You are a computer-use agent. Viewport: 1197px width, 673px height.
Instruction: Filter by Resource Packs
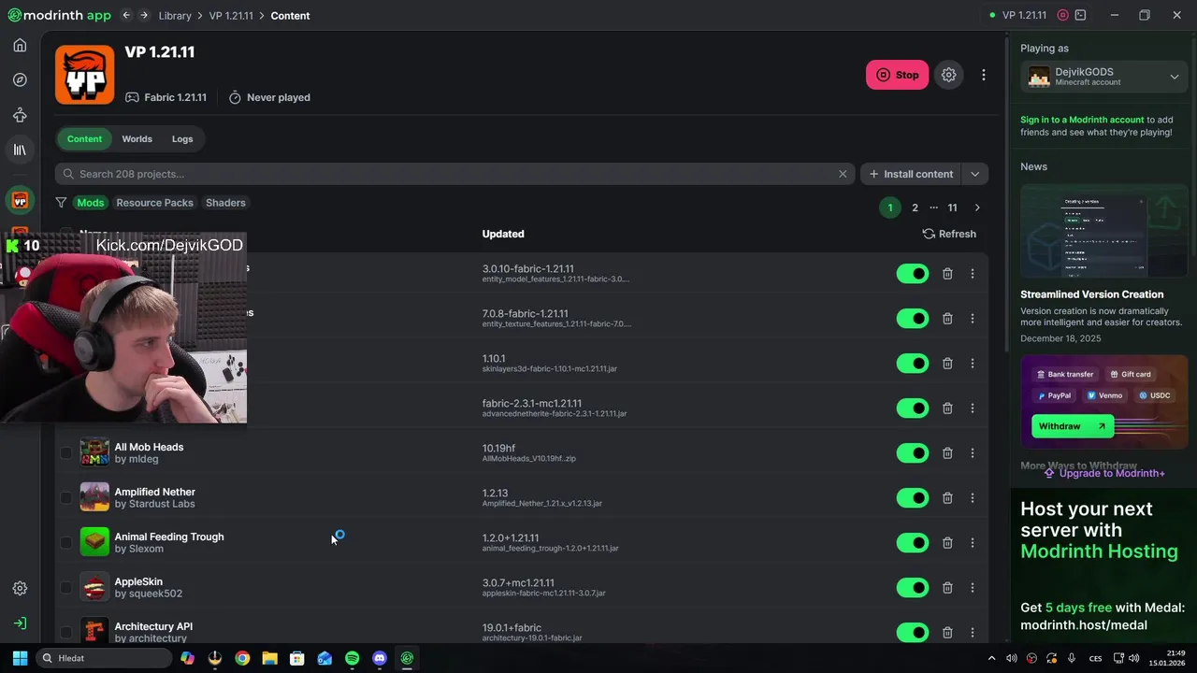pos(154,203)
